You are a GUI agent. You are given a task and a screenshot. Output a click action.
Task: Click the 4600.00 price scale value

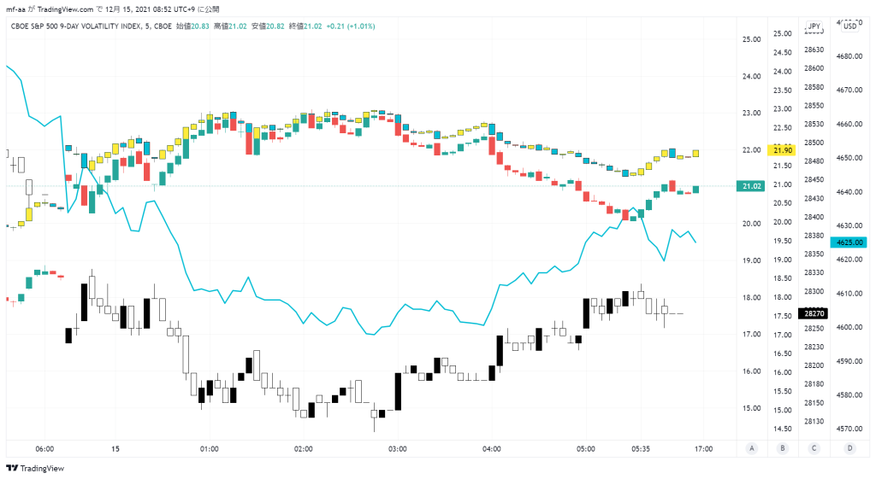coord(849,327)
